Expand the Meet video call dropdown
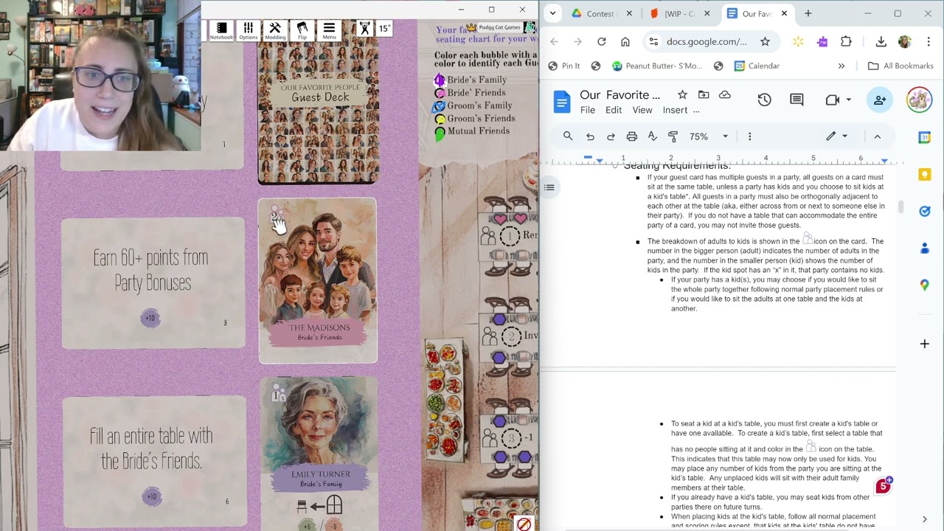 (x=849, y=100)
